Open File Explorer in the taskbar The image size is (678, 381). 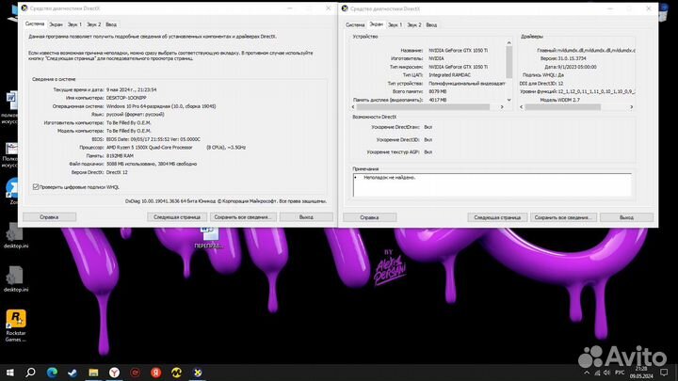[93, 373]
